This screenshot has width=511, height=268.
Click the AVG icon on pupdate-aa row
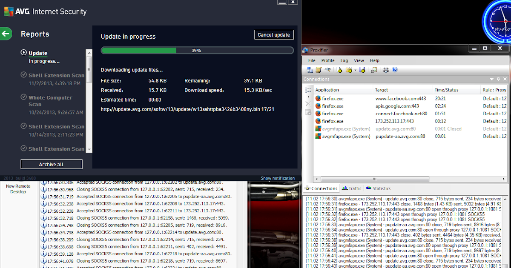tap(318, 136)
